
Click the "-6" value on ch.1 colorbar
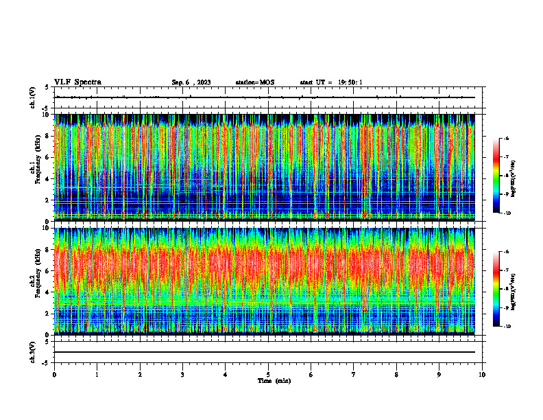[x=506, y=138]
